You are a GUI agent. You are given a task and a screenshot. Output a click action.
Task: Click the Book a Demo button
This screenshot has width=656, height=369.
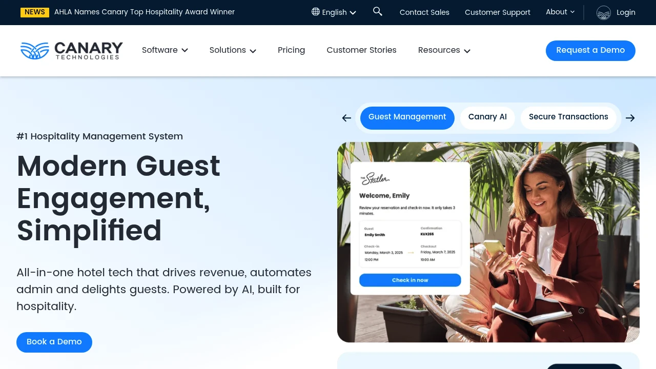[x=54, y=342]
